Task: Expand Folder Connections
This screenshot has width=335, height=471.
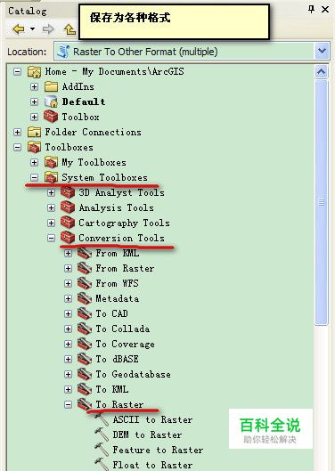Action: pyautogui.click(x=18, y=132)
